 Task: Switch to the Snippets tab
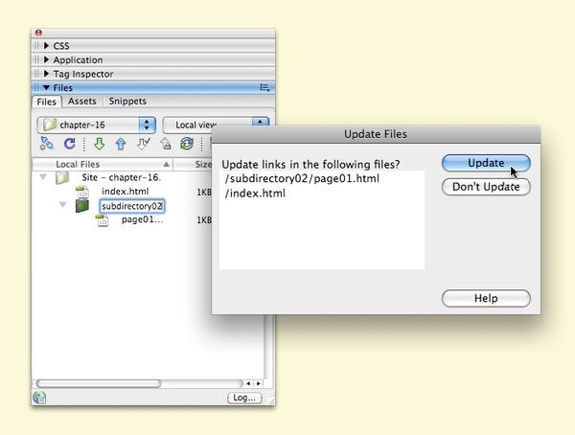point(127,101)
